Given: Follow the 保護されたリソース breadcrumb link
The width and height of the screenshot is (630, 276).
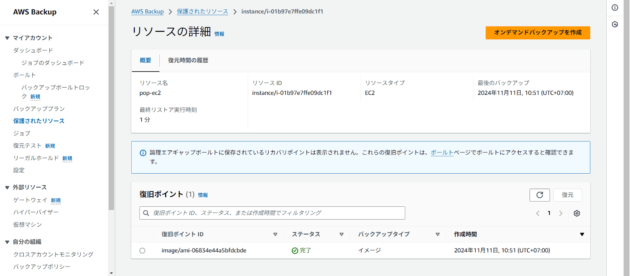Looking at the screenshot, I should click(x=203, y=12).
